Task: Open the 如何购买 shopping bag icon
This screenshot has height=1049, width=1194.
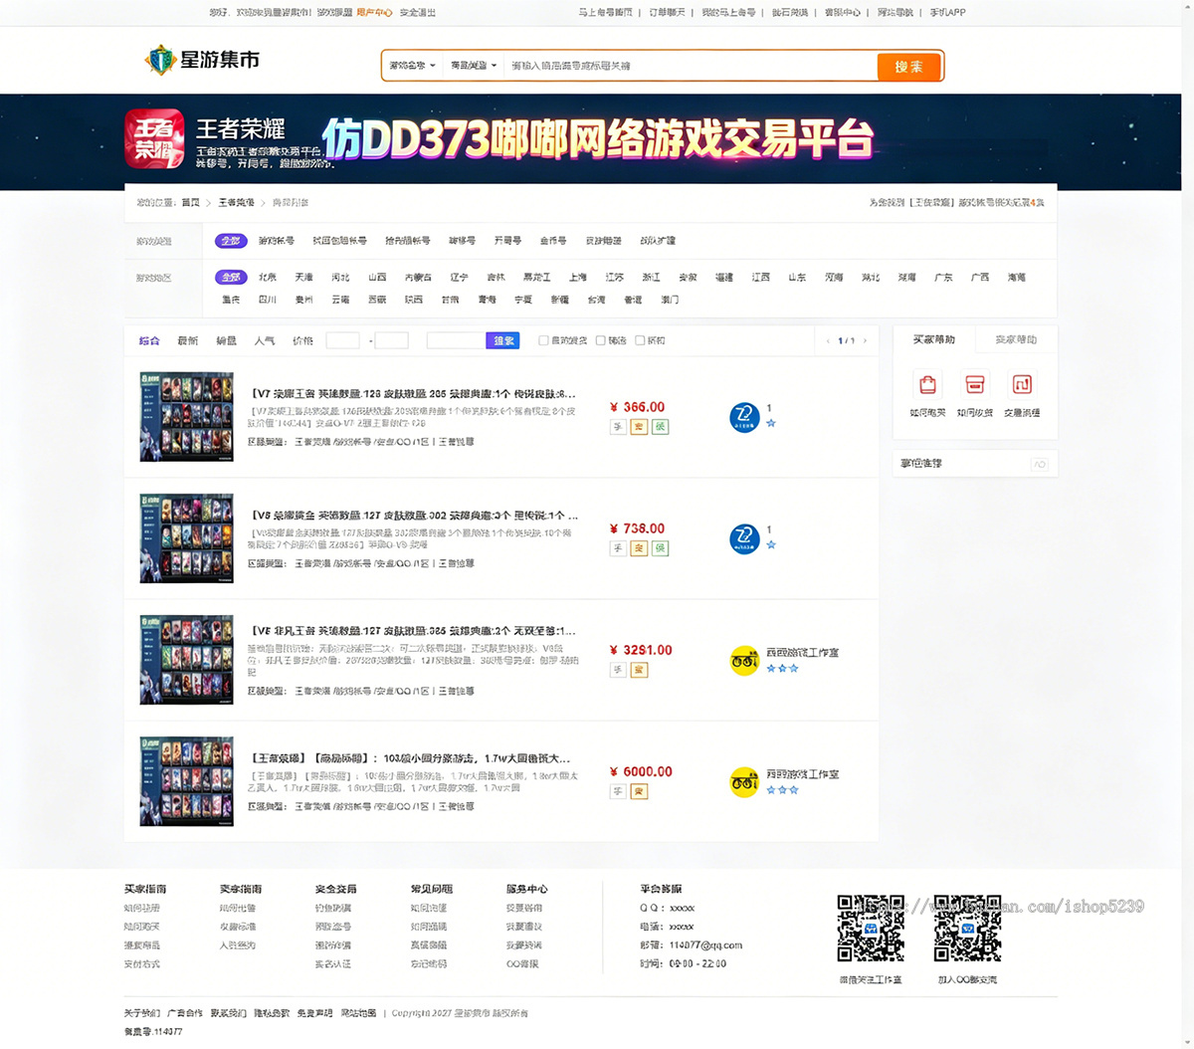Action: click(x=927, y=384)
